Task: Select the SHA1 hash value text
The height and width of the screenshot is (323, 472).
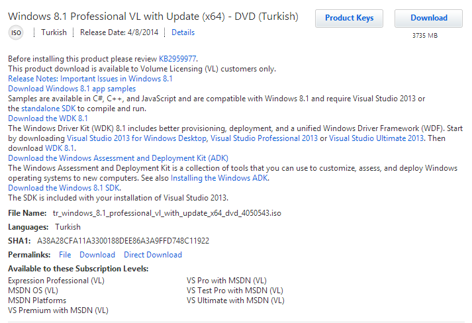Action: coord(123,241)
